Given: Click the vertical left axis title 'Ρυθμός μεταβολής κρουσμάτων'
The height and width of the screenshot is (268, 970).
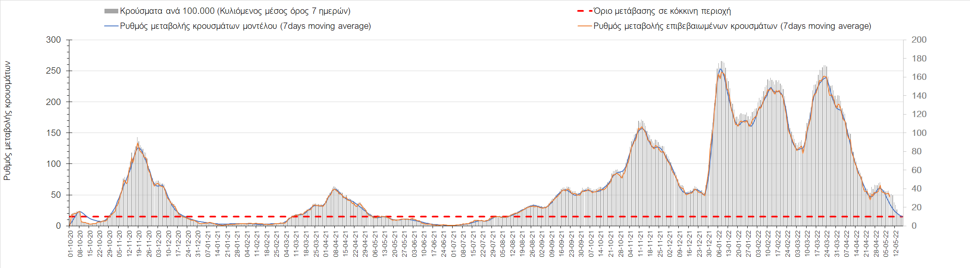Looking at the screenshot, I should click(x=7, y=121).
